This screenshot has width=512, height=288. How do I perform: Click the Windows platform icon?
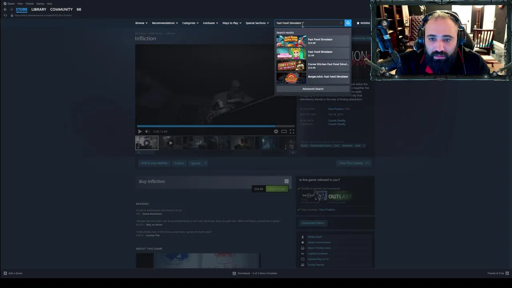[x=286, y=181]
